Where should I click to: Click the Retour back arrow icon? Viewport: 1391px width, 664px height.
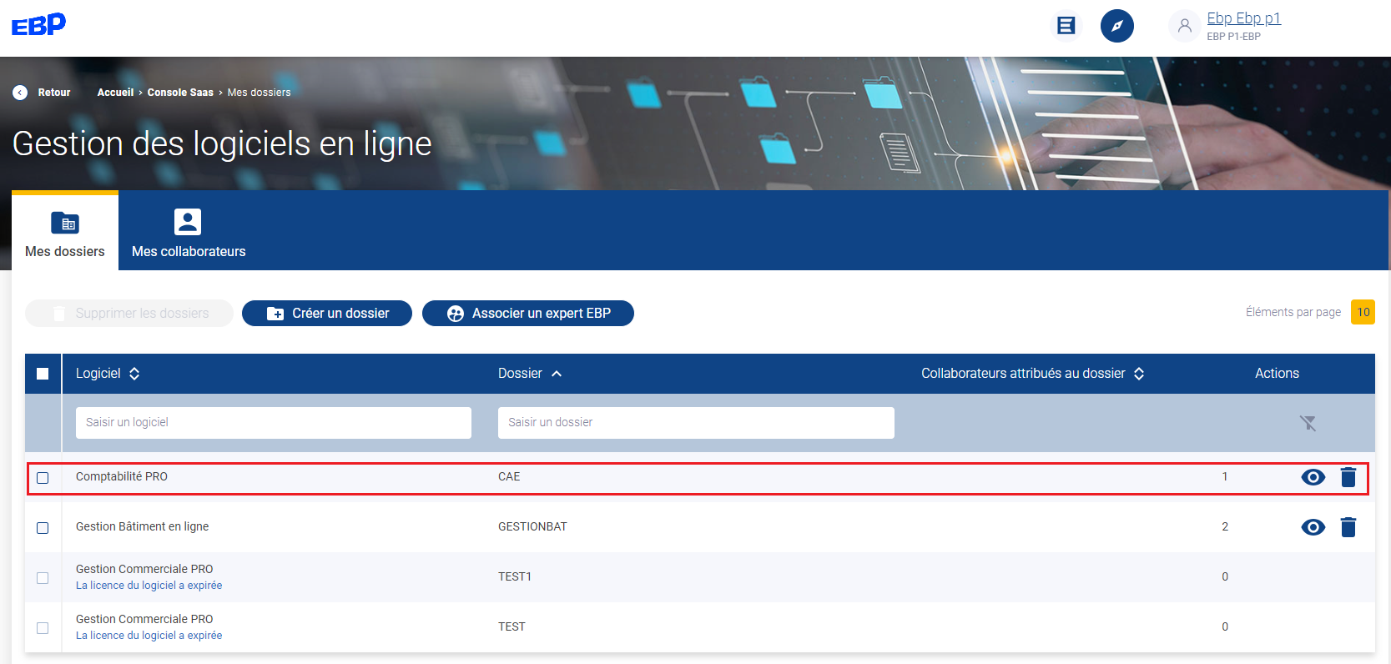20,93
